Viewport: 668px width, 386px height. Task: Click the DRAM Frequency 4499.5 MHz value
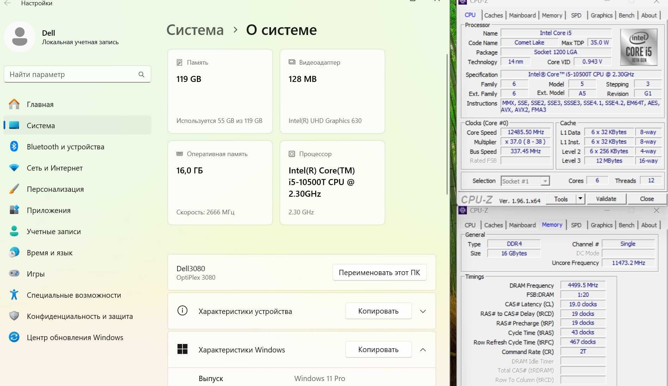pos(583,285)
